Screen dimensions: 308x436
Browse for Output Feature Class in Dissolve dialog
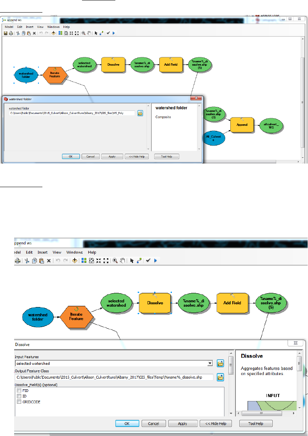[221, 377]
